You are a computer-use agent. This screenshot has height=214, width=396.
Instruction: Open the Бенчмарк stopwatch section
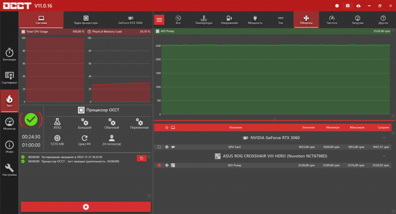click(x=9, y=54)
